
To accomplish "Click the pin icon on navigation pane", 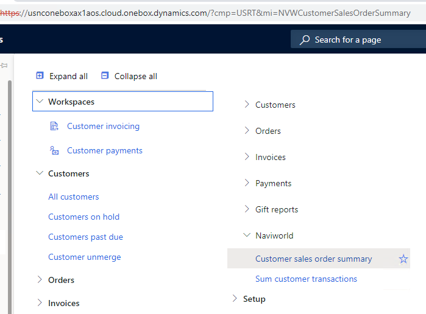I will pyautogui.click(x=4, y=65).
